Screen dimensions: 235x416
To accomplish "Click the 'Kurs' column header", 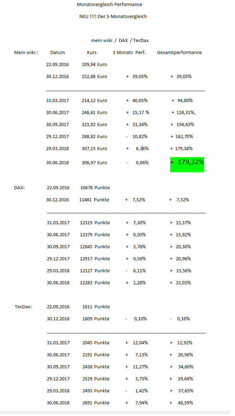I will 92,53.
